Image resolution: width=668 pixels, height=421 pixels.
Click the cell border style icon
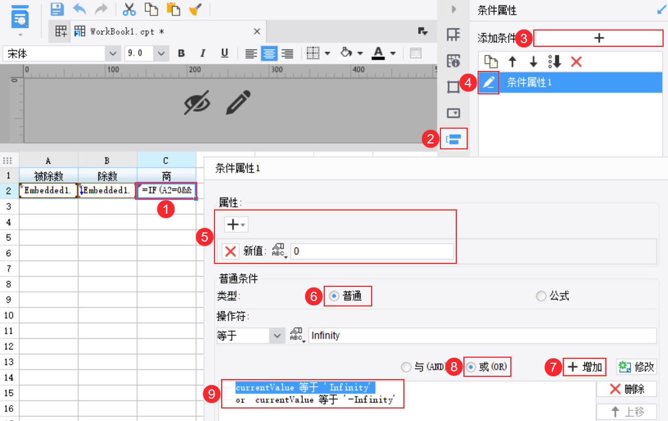click(313, 53)
